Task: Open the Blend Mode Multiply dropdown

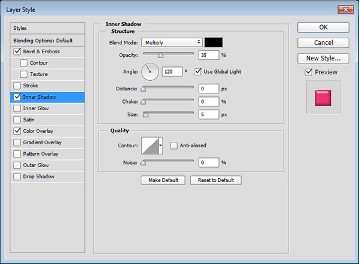Action: [172, 43]
